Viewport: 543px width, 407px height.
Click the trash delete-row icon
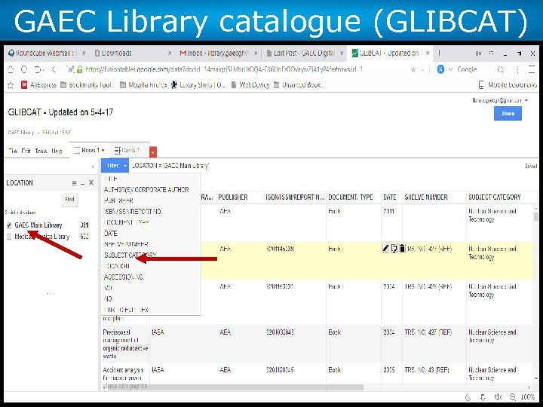pyautogui.click(x=402, y=248)
